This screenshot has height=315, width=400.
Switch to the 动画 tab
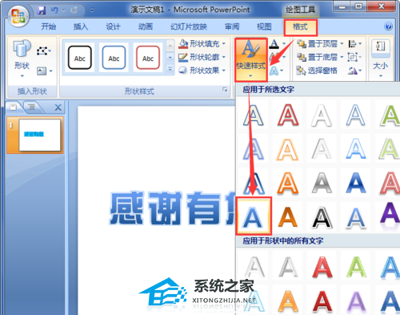[146, 26]
